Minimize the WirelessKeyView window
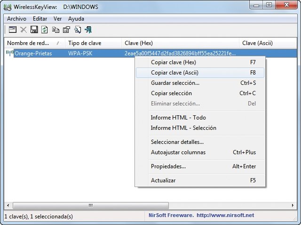Screen dimensions: 301x225 [256, 5]
